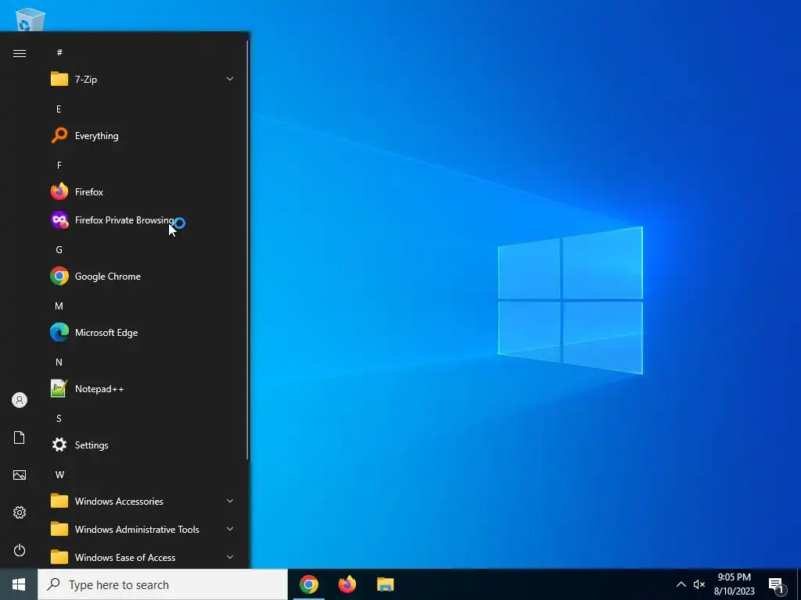Image resolution: width=801 pixels, height=600 pixels.
Task: Click Windows Administrative Tools folder
Action: click(142, 529)
